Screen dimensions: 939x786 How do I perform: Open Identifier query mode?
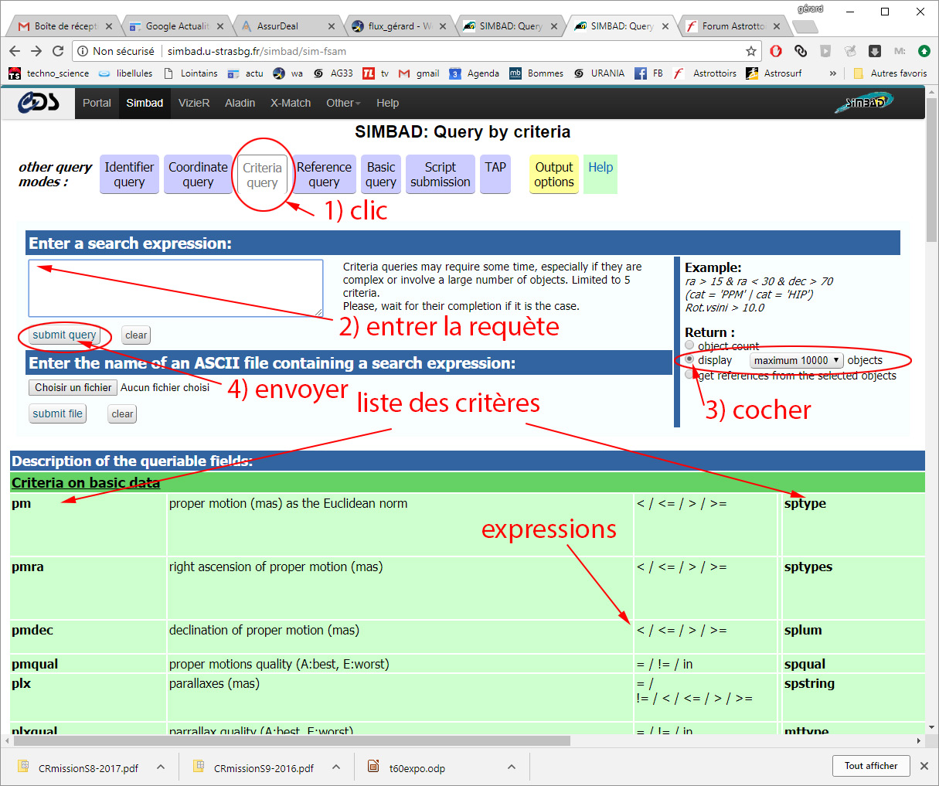(x=129, y=174)
